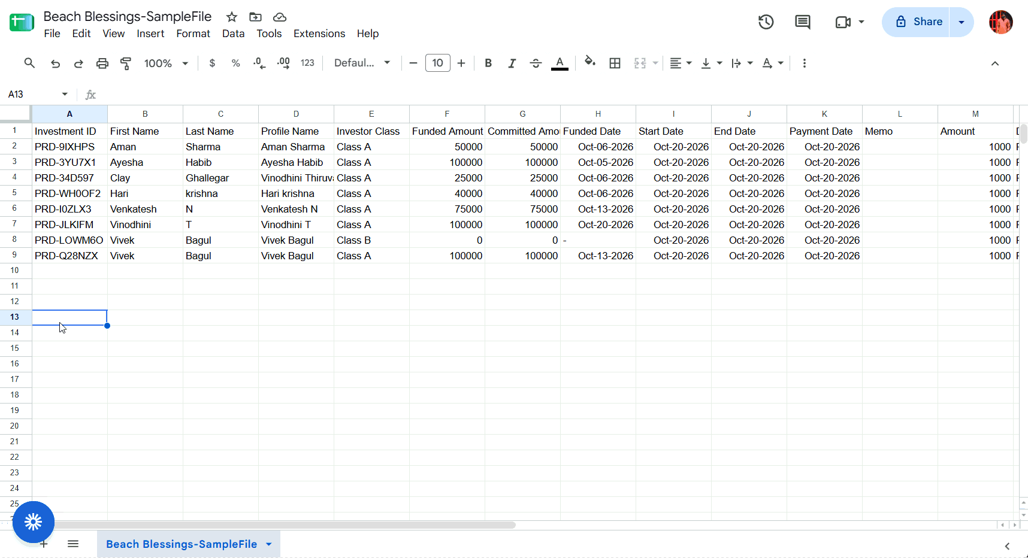Apply currency format with dollar icon
This screenshot has height=558, width=1028.
click(x=212, y=63)
